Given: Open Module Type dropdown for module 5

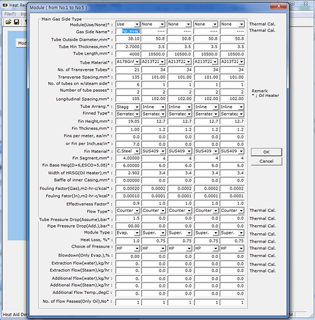Looking at the screenshot, I should (x=241, y=233).
